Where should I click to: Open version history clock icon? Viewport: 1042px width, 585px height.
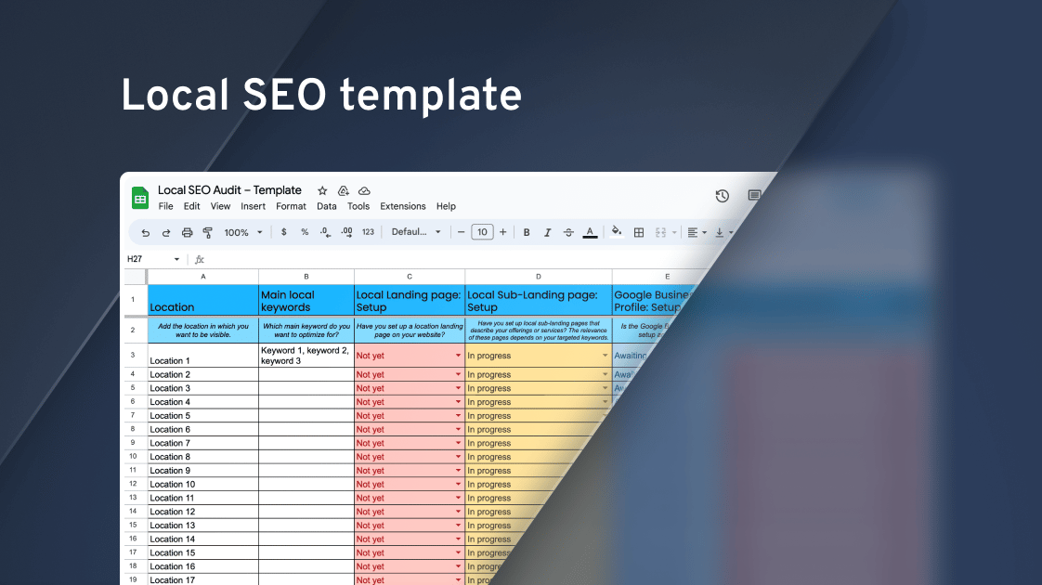pos(723,195)
